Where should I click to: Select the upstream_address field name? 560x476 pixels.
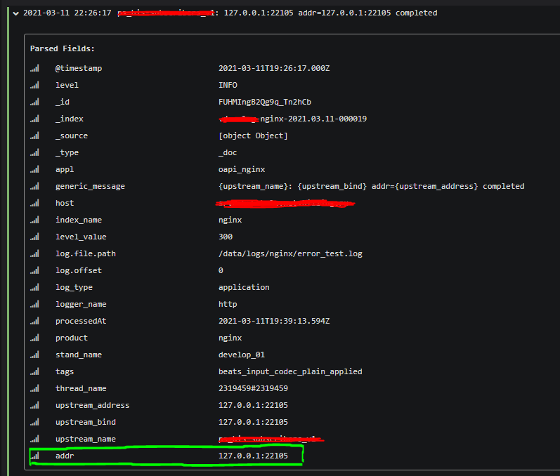coord(93,405)
